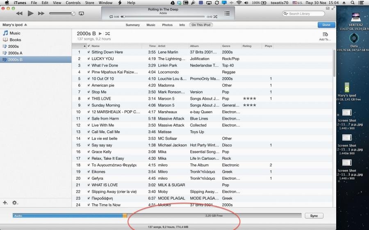This screenshot has height=230, width=369.
Task: Click the song progress bar for Rolling In The Deep
Action: click(x=163, y=17)
